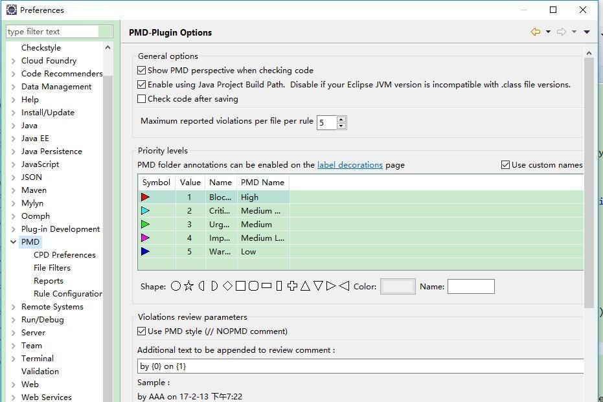This screenshot has height=402, width=603.
Task: Click the magenta priority 4 symbol
Action: [x=145, y=238]
